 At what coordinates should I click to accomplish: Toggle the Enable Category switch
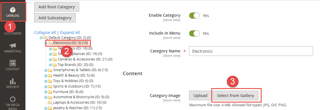coord(194,16)
